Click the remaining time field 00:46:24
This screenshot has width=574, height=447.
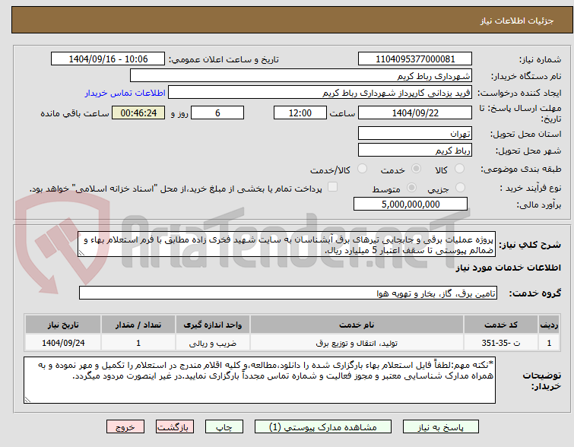coord(138,113)
